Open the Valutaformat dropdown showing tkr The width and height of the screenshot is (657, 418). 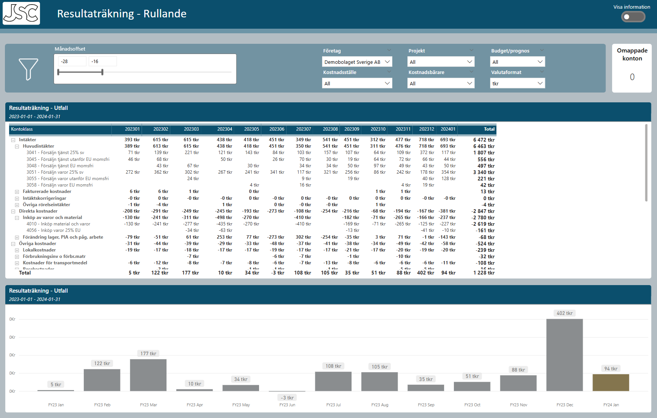tap(518, 83)
